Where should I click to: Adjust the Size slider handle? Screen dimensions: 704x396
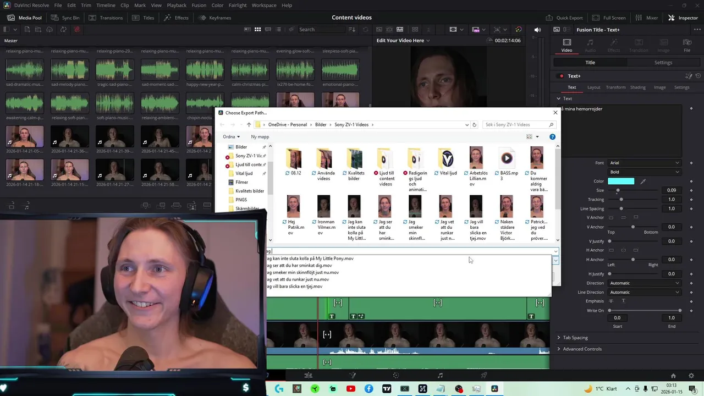pyautogui.click(x=618, y=190)
